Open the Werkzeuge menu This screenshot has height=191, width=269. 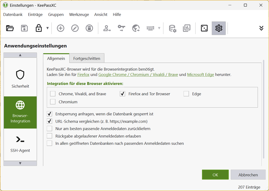click(79, 15)
